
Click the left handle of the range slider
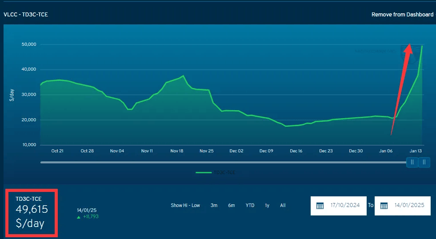point(412,162)
